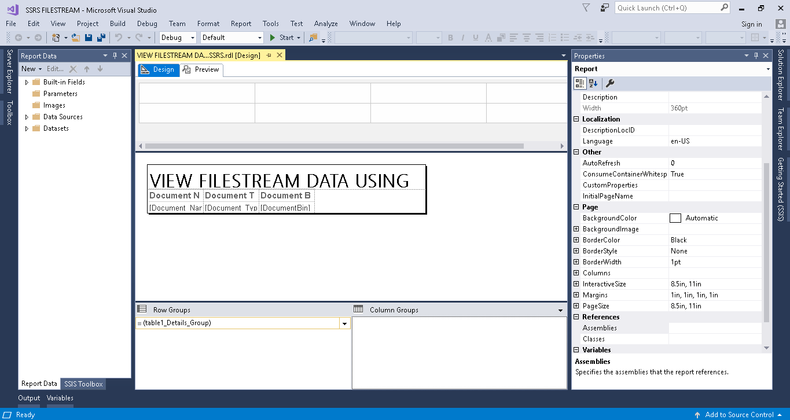Click the Alphabetical sort icon in Properties
Screen dimensions: 790x420
coord(593,83)
